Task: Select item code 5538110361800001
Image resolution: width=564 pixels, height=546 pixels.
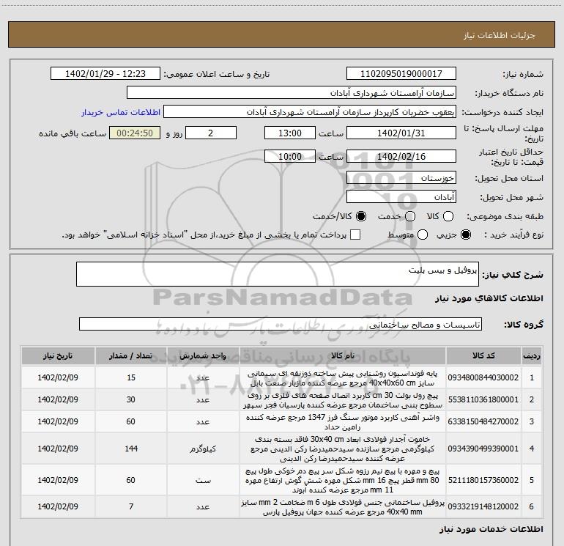Action: 483,399
